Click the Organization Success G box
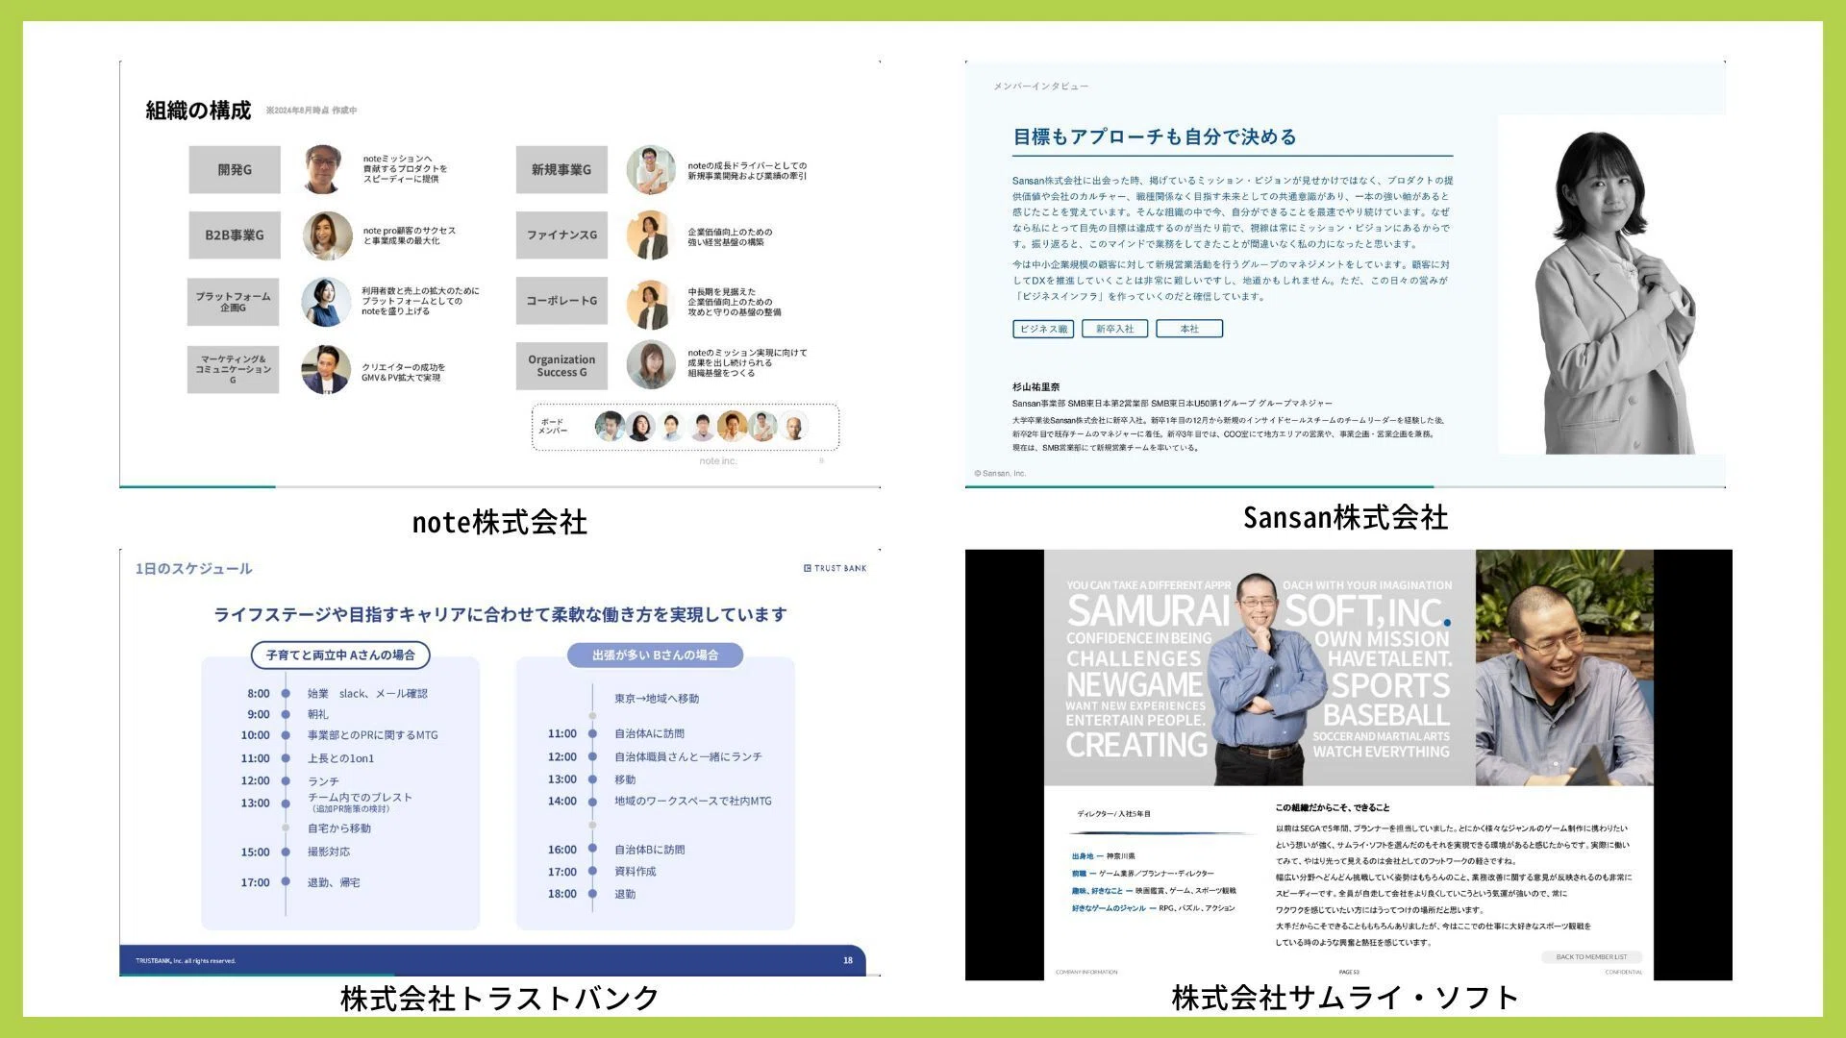This screenshot has height=1038, width=1846. click(x=561, y=366)
